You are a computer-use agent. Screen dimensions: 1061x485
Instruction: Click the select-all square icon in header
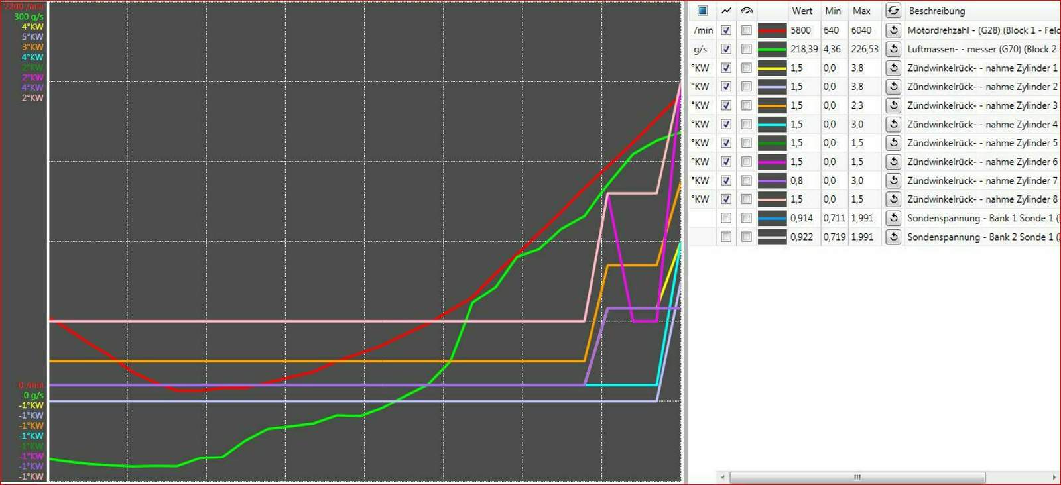(x=702, y=11)
